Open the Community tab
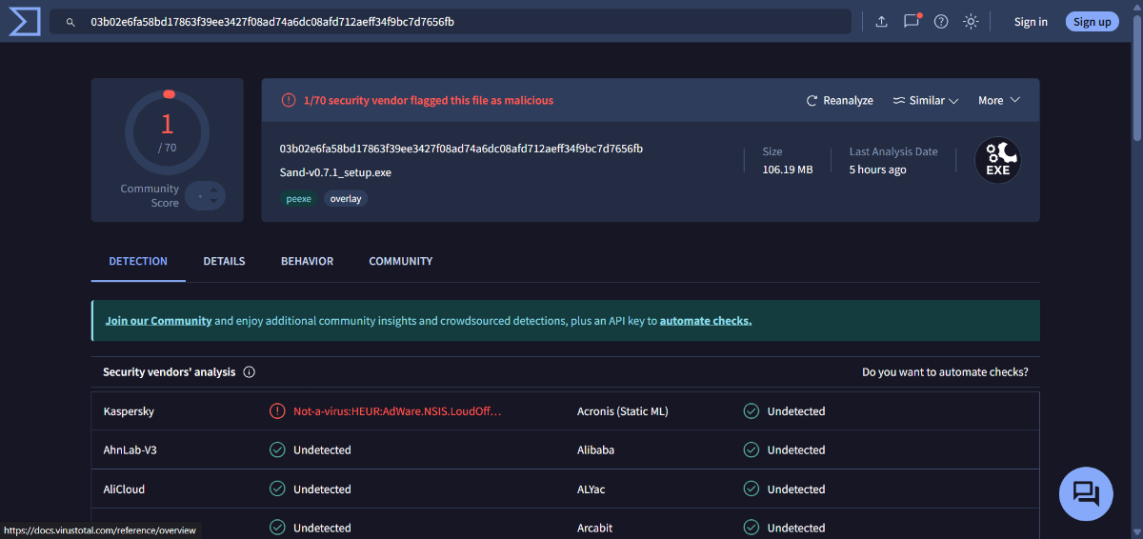The width and height of the screenshot is (1143, 539). [400, 261]
